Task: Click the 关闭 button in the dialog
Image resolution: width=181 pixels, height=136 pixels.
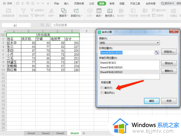Action: [169, 101]
